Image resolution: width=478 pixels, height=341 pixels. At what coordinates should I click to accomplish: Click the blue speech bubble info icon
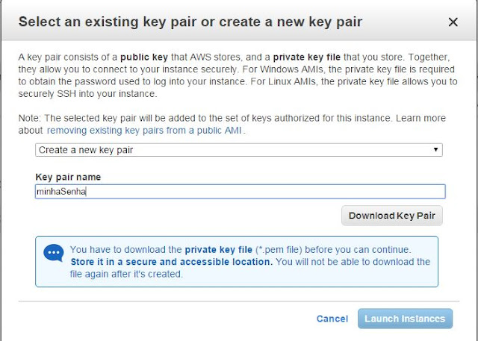pos(54,254)
